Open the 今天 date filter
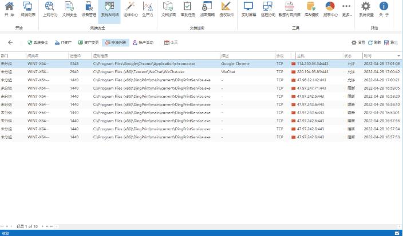This screenshot has height=236, width=403. point(171,43)
